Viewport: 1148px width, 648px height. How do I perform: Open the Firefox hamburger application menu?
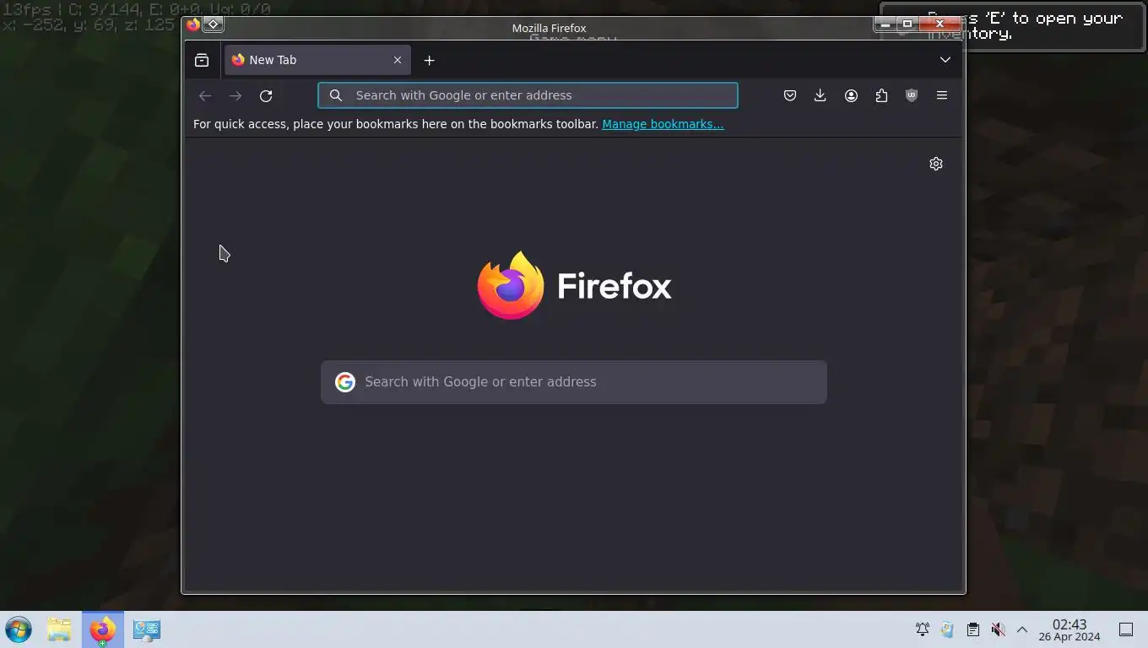(942, 95)
